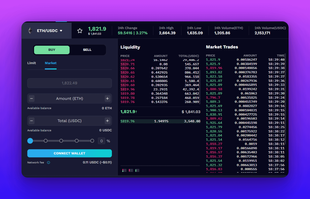
Task: Click the Ethereum logo icon
Action: (x=30, y=31)
